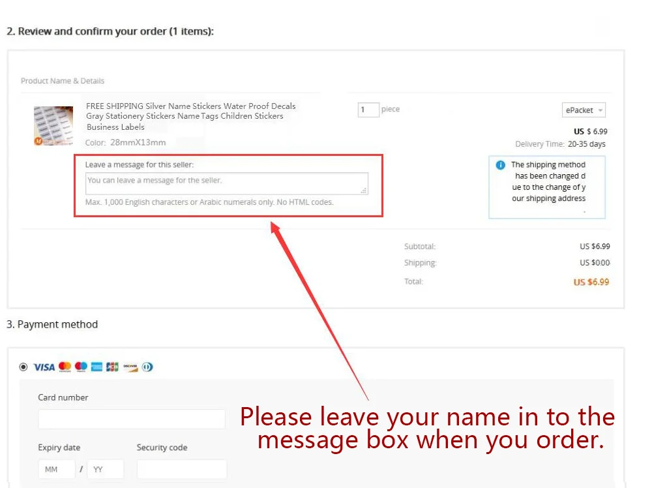Click the silver stickers product thumbnail

pyautogui.click(x=53, y=126)
